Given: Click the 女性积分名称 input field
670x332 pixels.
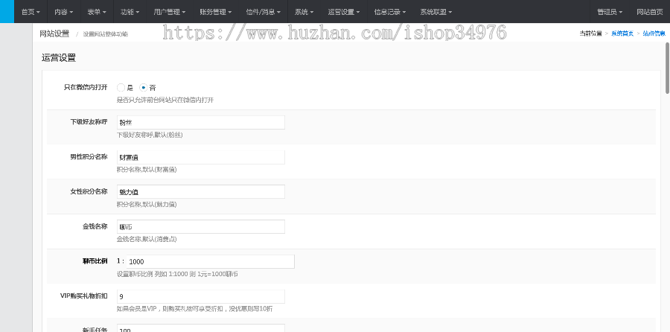Looking at the screenshot, I should pos(201,192).
